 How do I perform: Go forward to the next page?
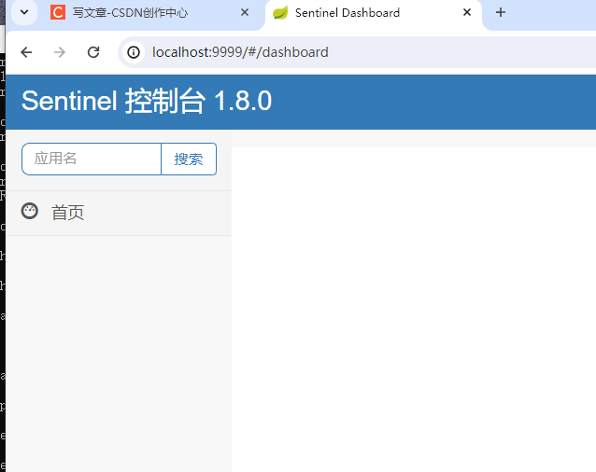60,52
